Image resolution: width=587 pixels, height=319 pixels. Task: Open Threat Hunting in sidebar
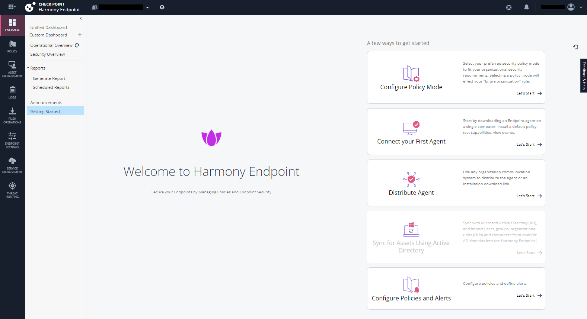point(12,190)
